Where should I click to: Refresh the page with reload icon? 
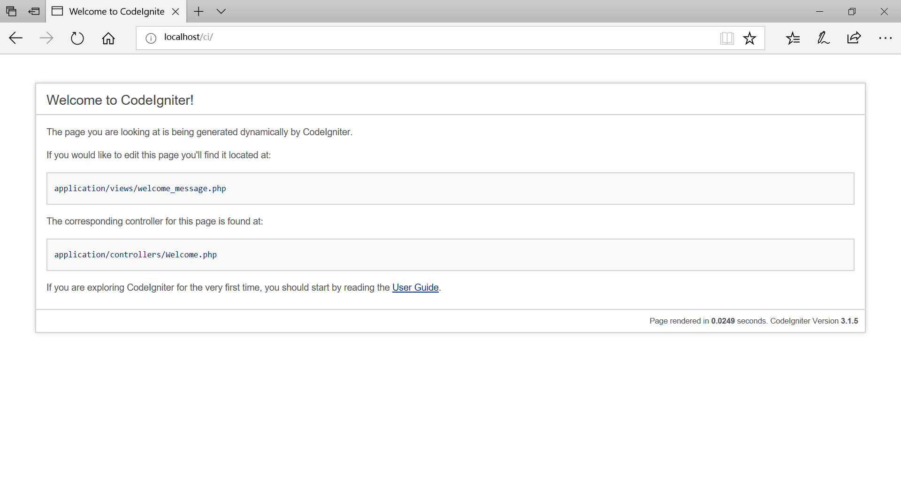click(77, 38)
